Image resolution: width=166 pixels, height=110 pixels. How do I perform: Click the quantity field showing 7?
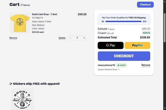point(77,38)
